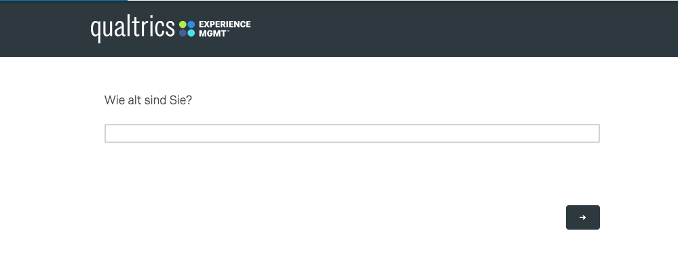Click the Qualtrics wordmark logo

coord(132,28)
